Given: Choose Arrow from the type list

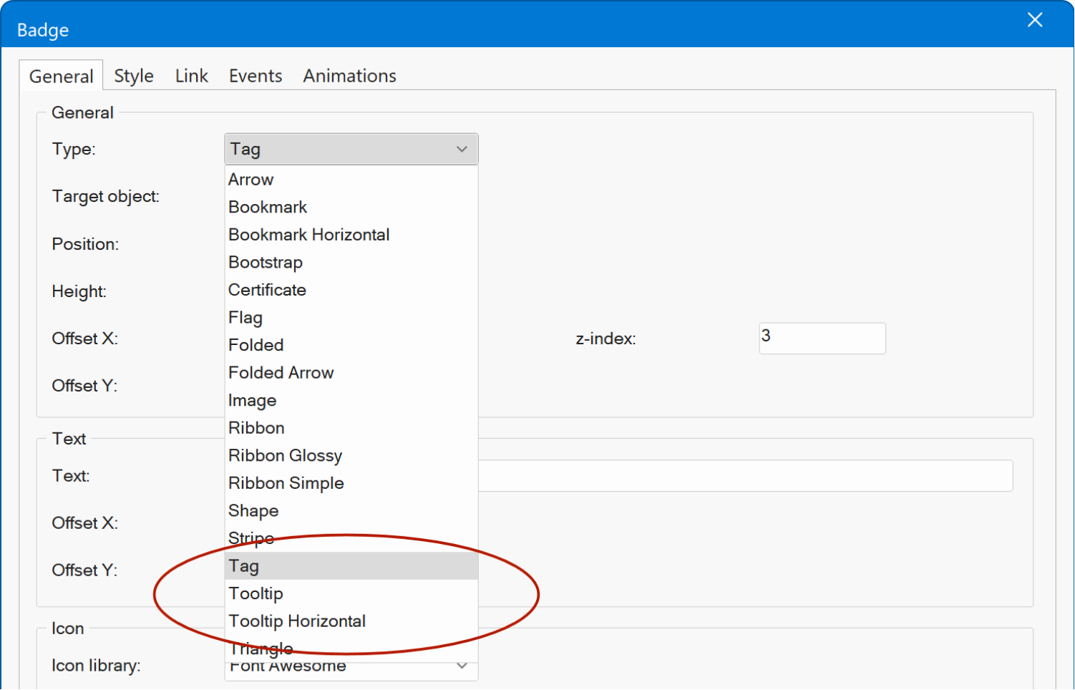Looking at the screenshot, I should tap(251, 180).
